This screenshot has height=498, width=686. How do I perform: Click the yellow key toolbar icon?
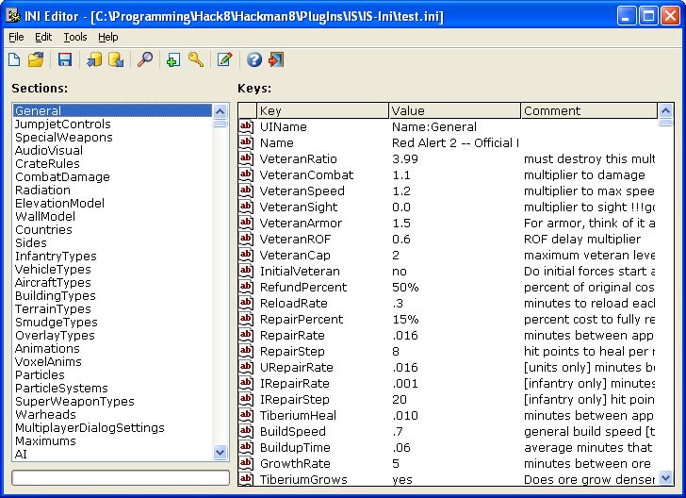[x=195, y=60]
